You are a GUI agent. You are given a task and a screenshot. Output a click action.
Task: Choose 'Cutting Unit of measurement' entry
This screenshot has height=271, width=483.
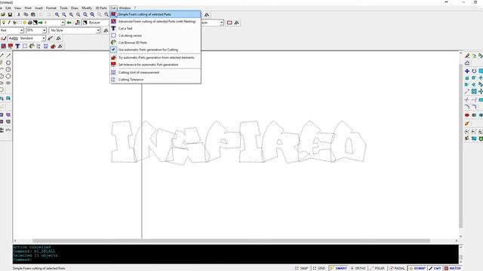coord(155,72)
